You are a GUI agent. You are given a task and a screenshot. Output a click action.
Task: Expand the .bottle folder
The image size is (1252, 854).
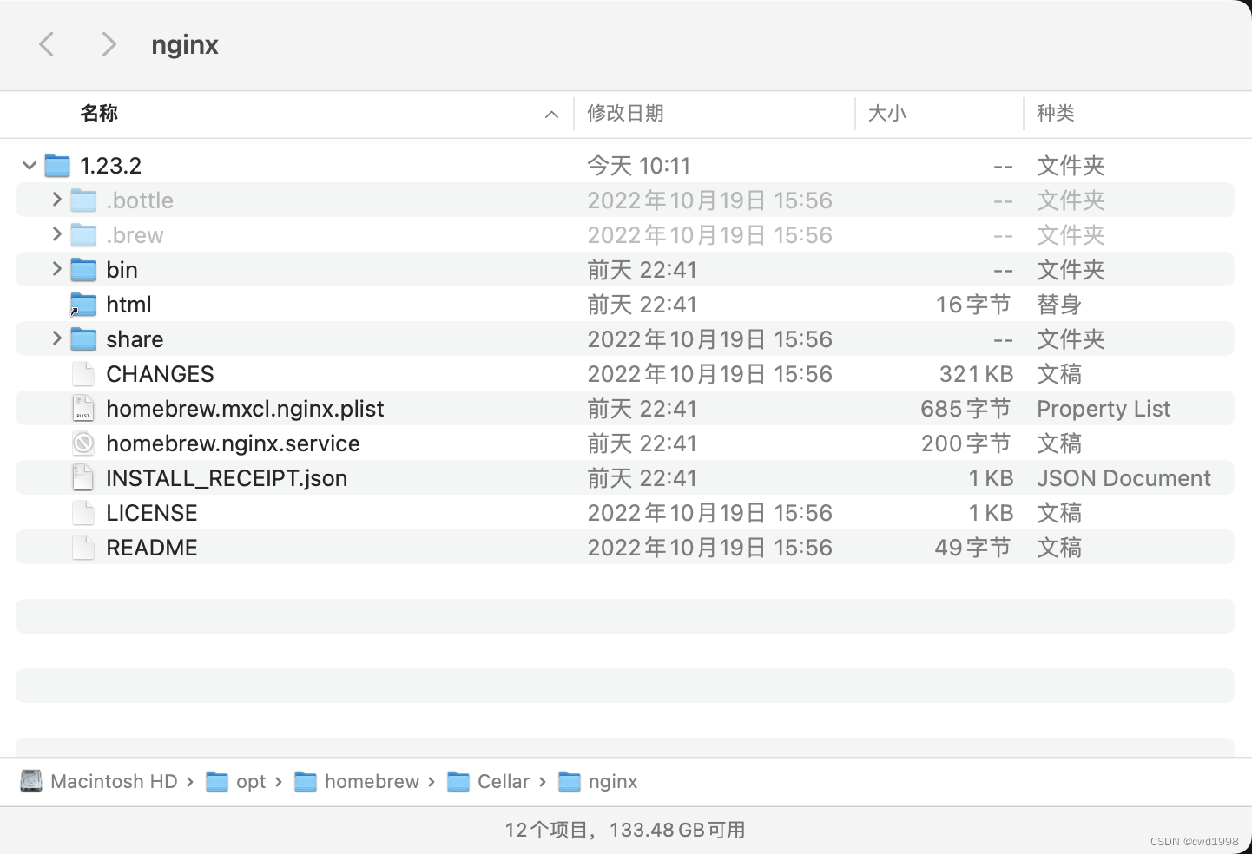click(56, 200)
